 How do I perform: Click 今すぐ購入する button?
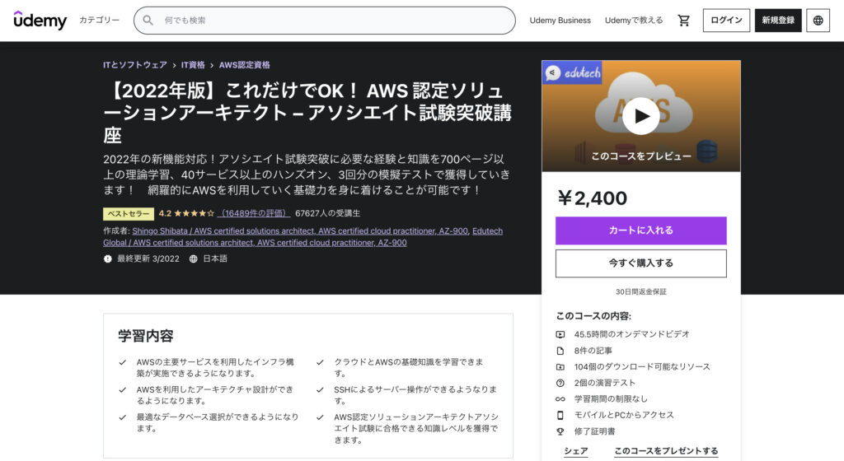click(640, 263)
